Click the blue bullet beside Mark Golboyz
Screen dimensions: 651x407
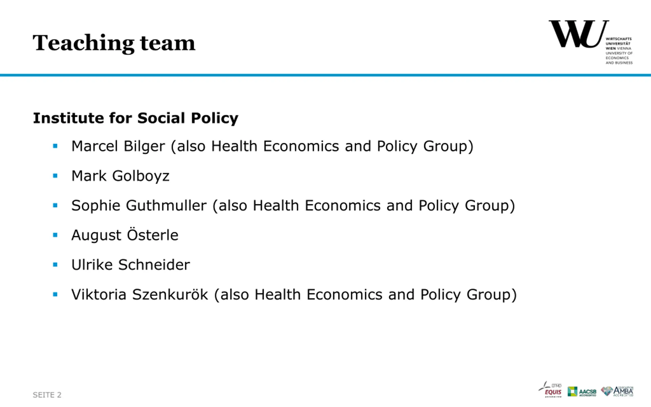point(55,176)
